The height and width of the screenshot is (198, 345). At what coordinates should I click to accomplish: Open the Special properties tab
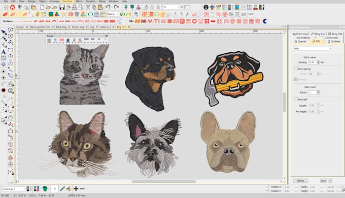pyautogui.click(x=300, y=42)
